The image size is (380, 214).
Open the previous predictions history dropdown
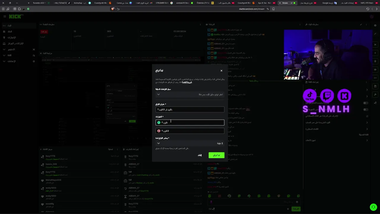190,95
